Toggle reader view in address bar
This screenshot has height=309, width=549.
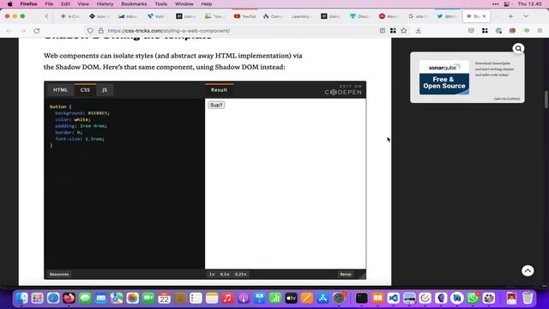383,31
